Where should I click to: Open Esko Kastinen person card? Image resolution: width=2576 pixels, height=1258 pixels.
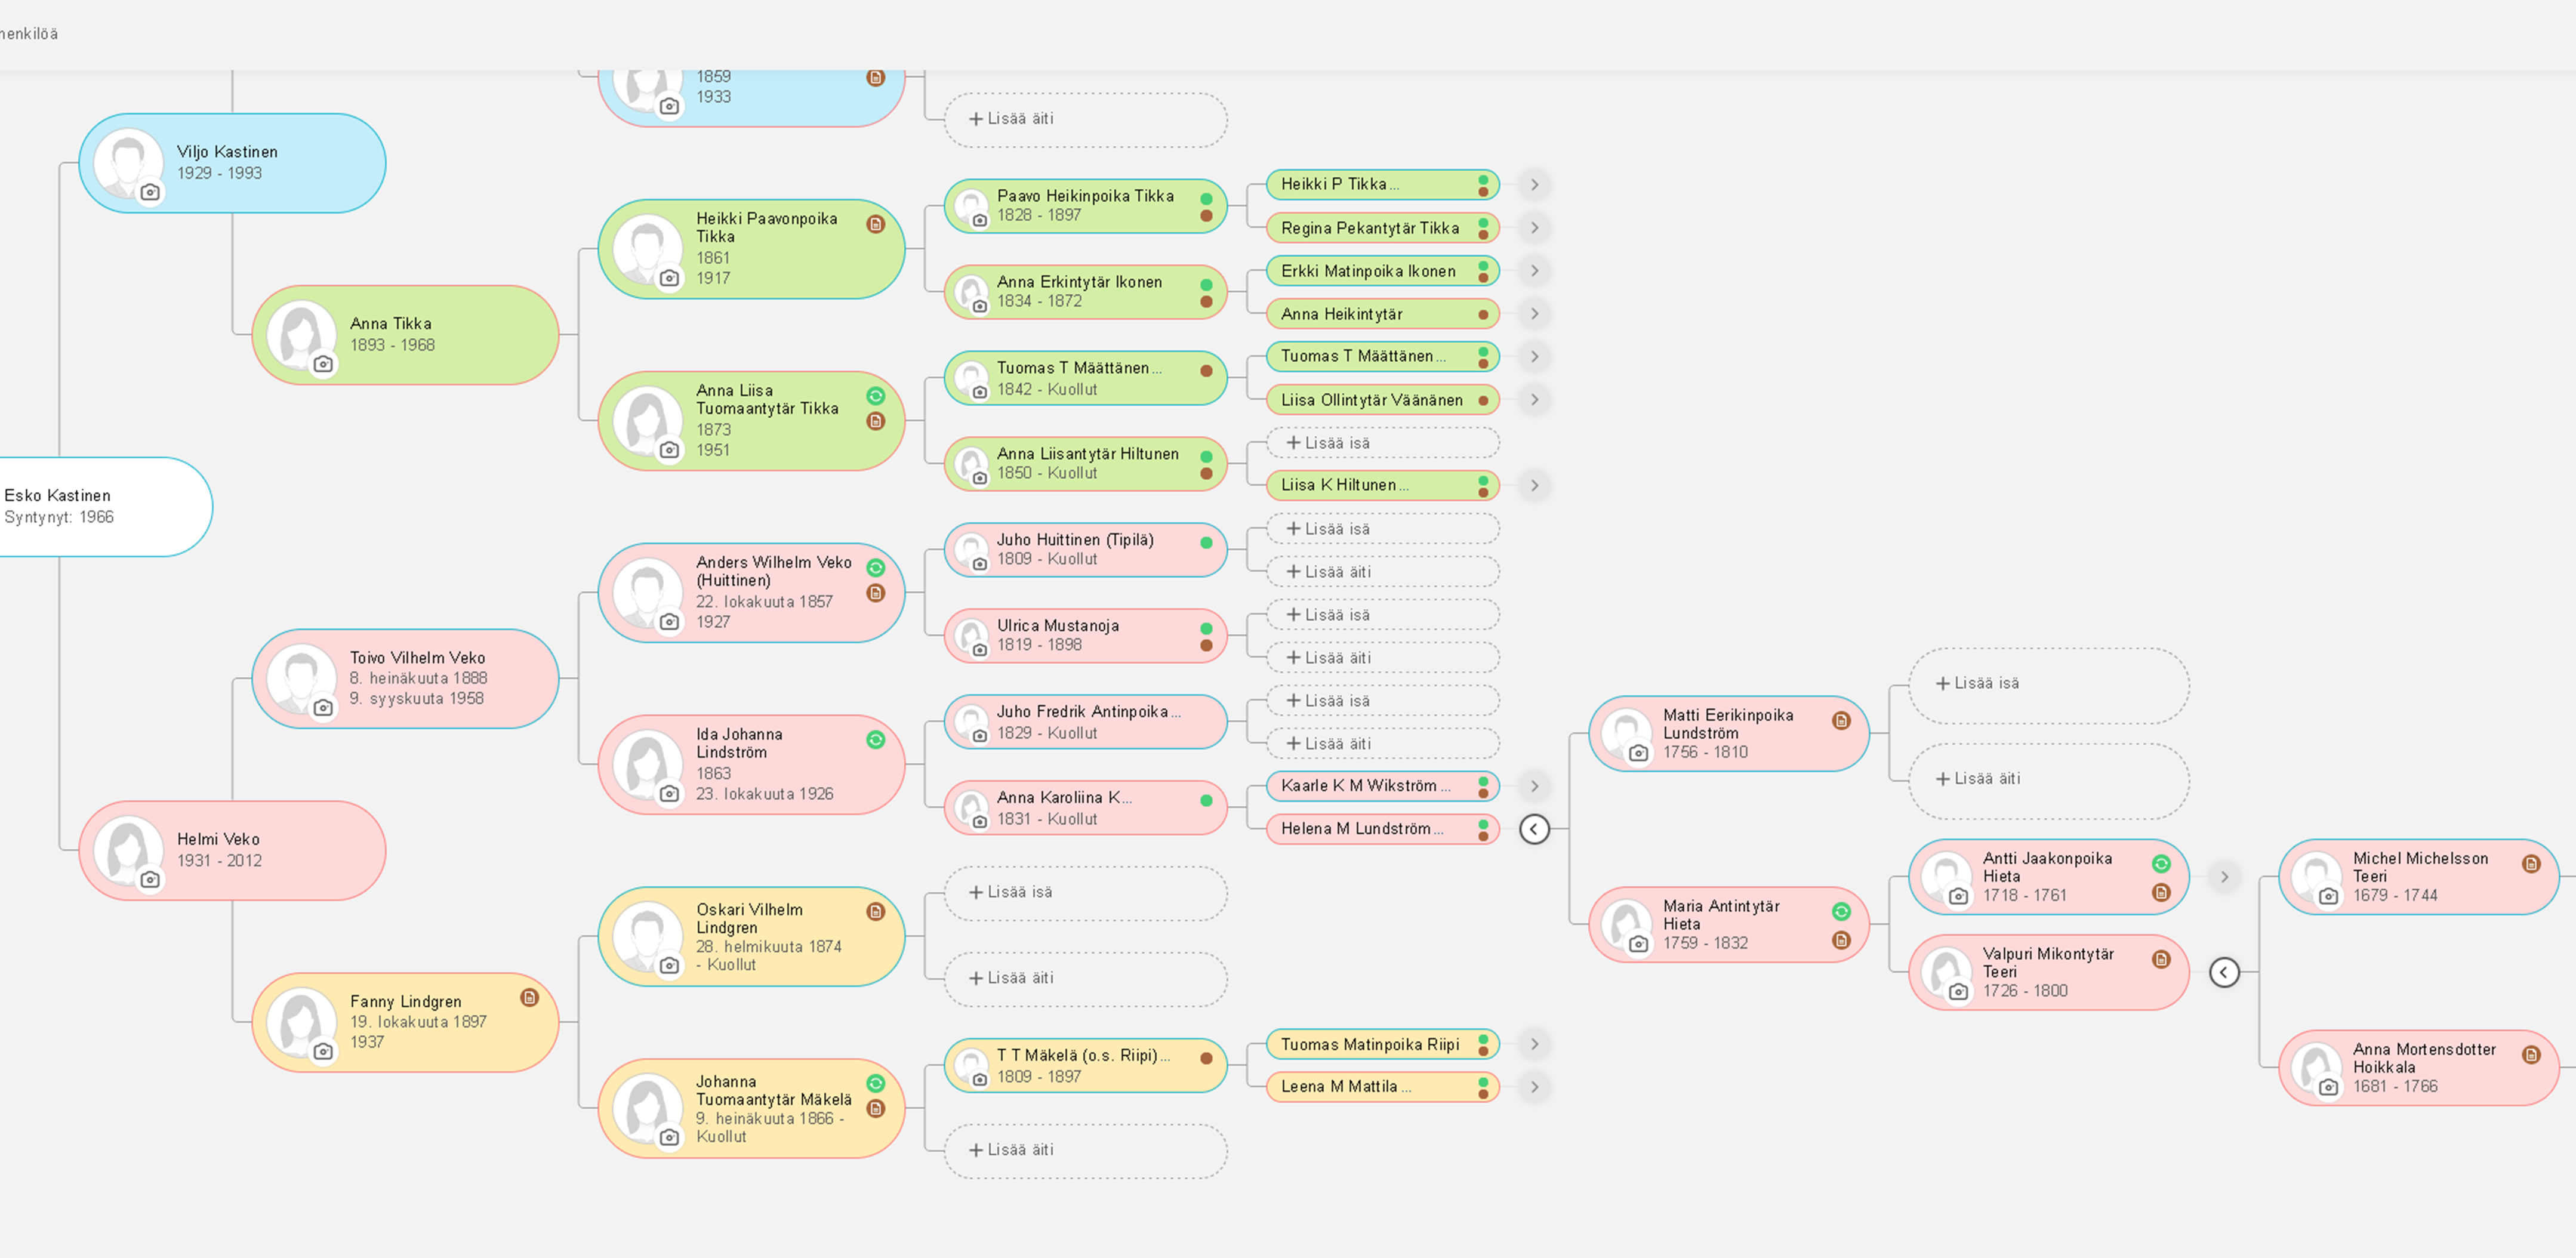coord(90,506)
